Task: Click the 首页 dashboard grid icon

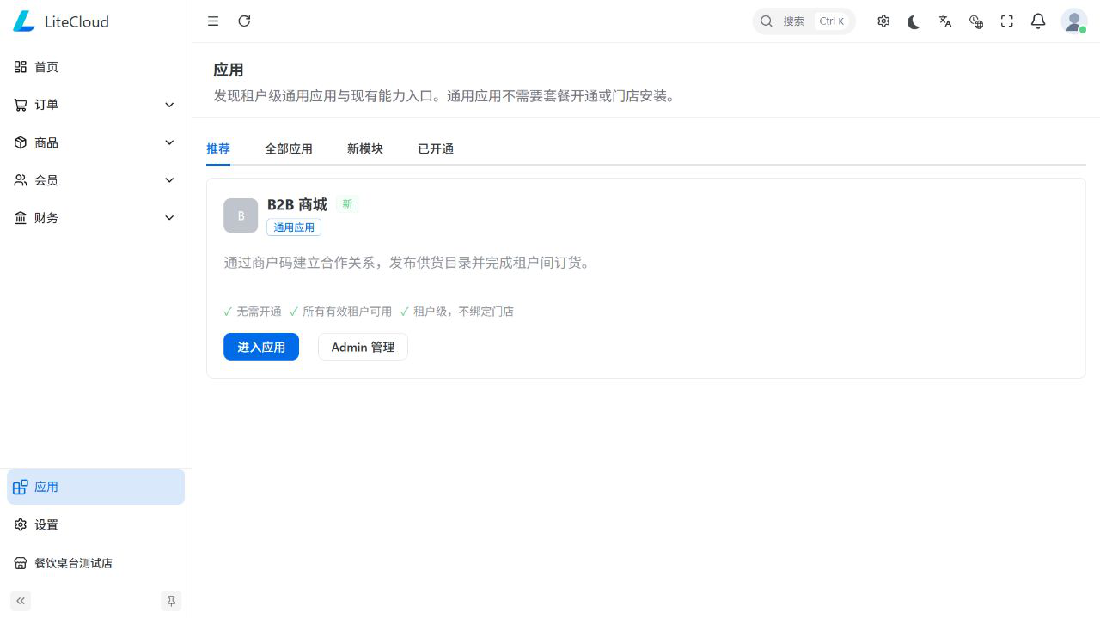Action: (x=21, y=67)
